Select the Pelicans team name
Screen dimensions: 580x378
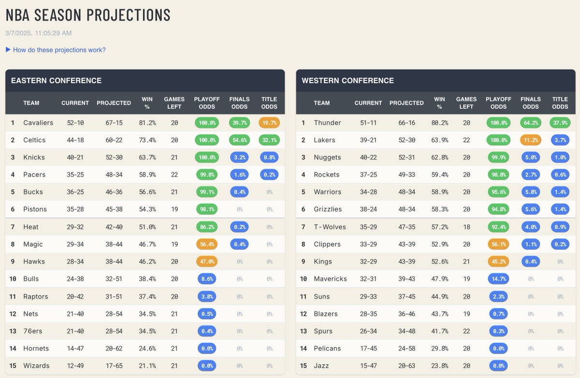[327, 349]
